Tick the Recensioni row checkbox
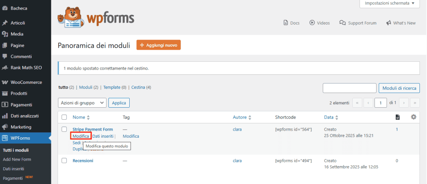Viewport: 427px width, 184px height. pyautogui.click(x=64, y=161)
